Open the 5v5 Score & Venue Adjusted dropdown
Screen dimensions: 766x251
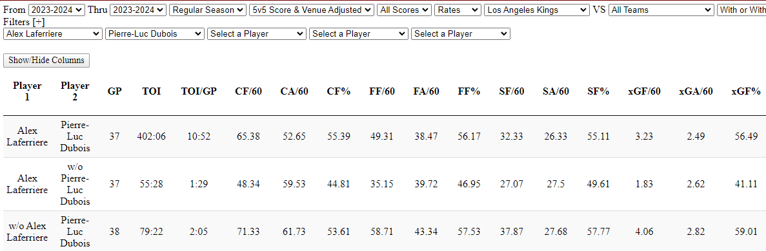click(x=312, y=10)
